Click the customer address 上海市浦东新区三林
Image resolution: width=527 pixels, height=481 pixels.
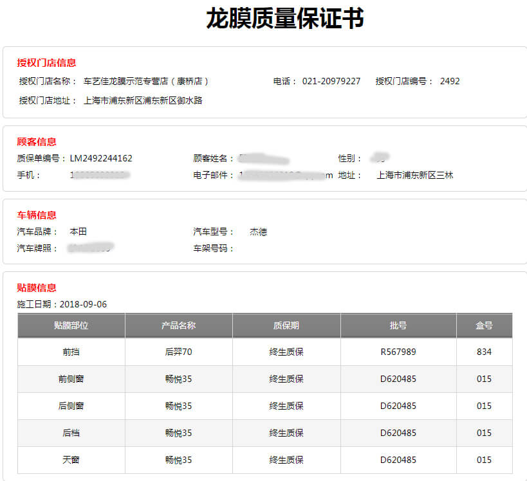click(414, 175)
